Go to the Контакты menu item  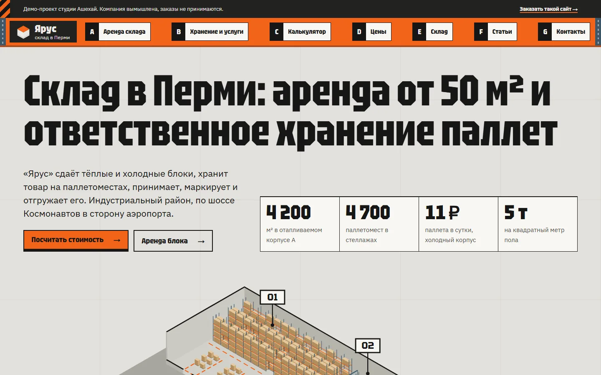(x=564, y=32)
